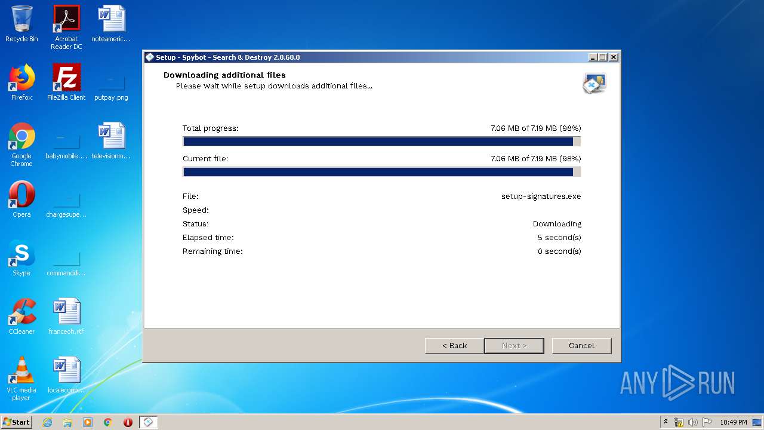The image size is (764, 430).
Task: Click the Current file progress bar
Action: coord(381,172)
